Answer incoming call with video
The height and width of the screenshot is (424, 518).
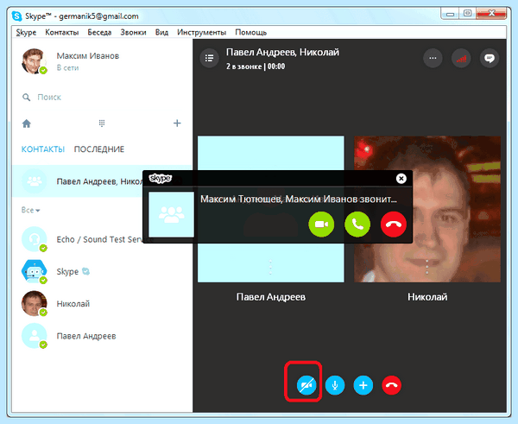click(321, 225)
